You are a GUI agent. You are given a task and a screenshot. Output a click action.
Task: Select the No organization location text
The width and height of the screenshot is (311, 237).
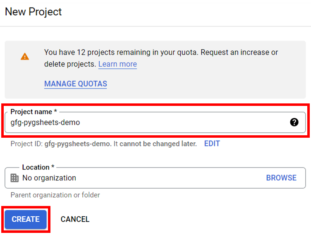[49, 178]
